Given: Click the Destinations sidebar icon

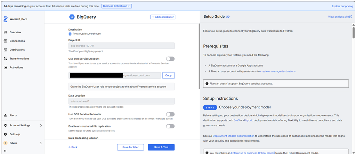Looking at the screenshot, I should click(6, 50).
